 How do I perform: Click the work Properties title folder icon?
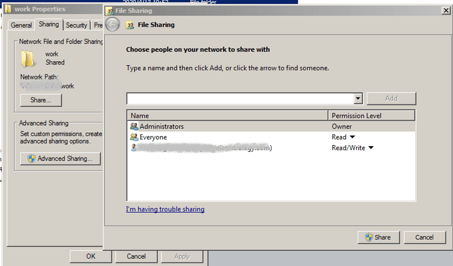pyautogui.click(x=8, y=9)
